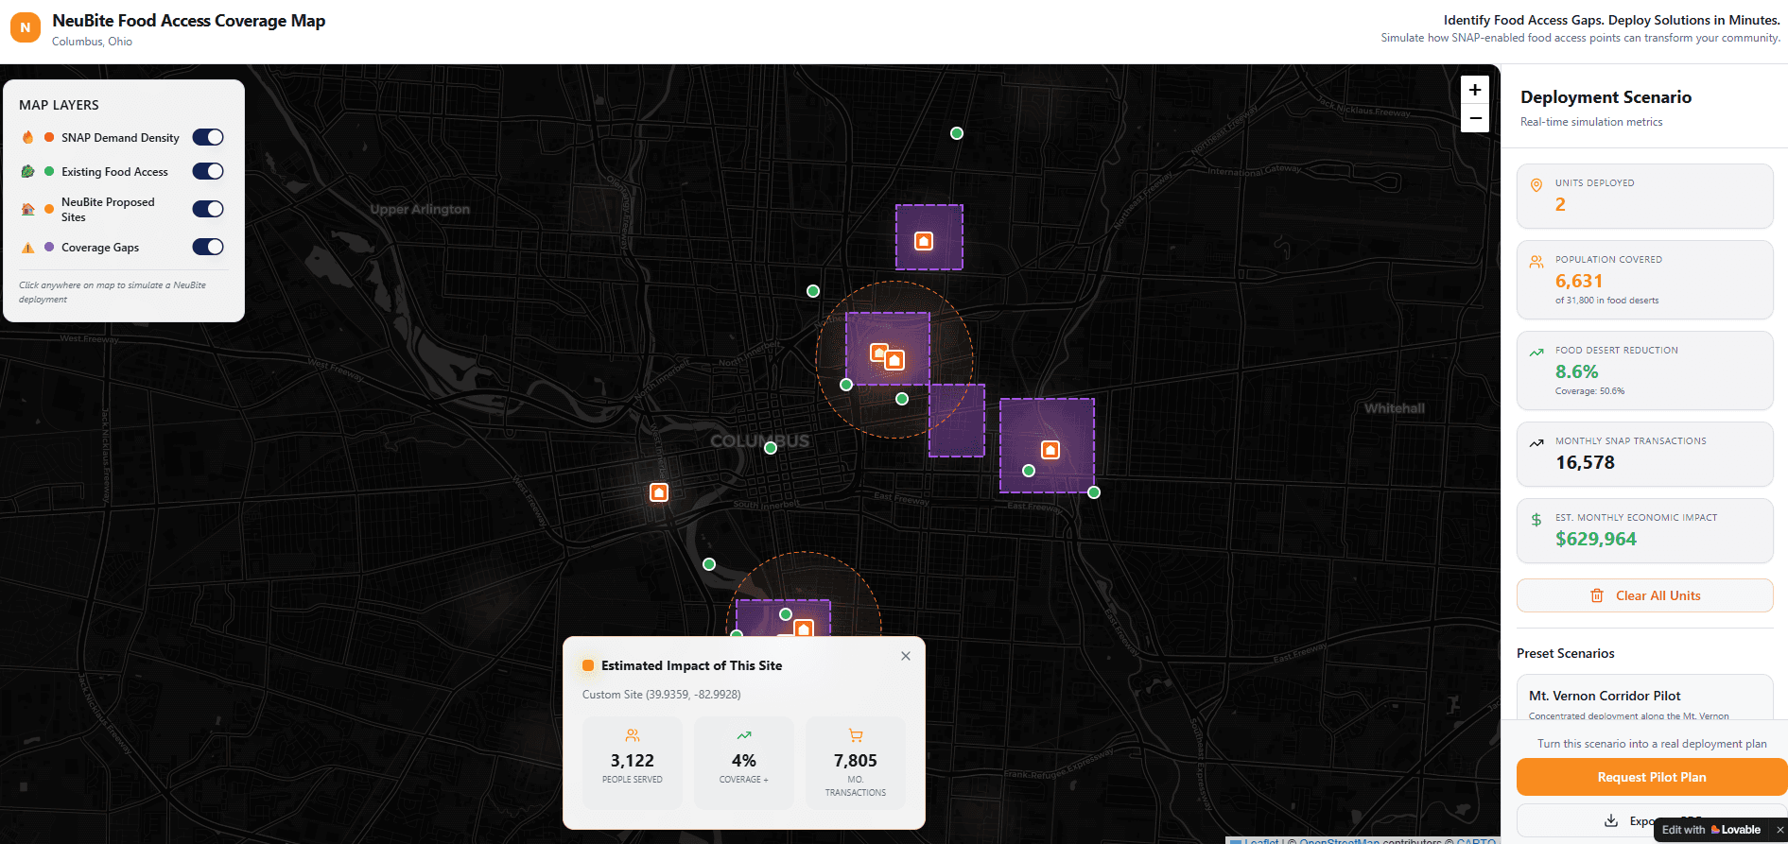The height and width of the screenshot is (844, 1788).
Task: Select the green marker on the COLUMBUS map label
Action: tap(771, 448)
